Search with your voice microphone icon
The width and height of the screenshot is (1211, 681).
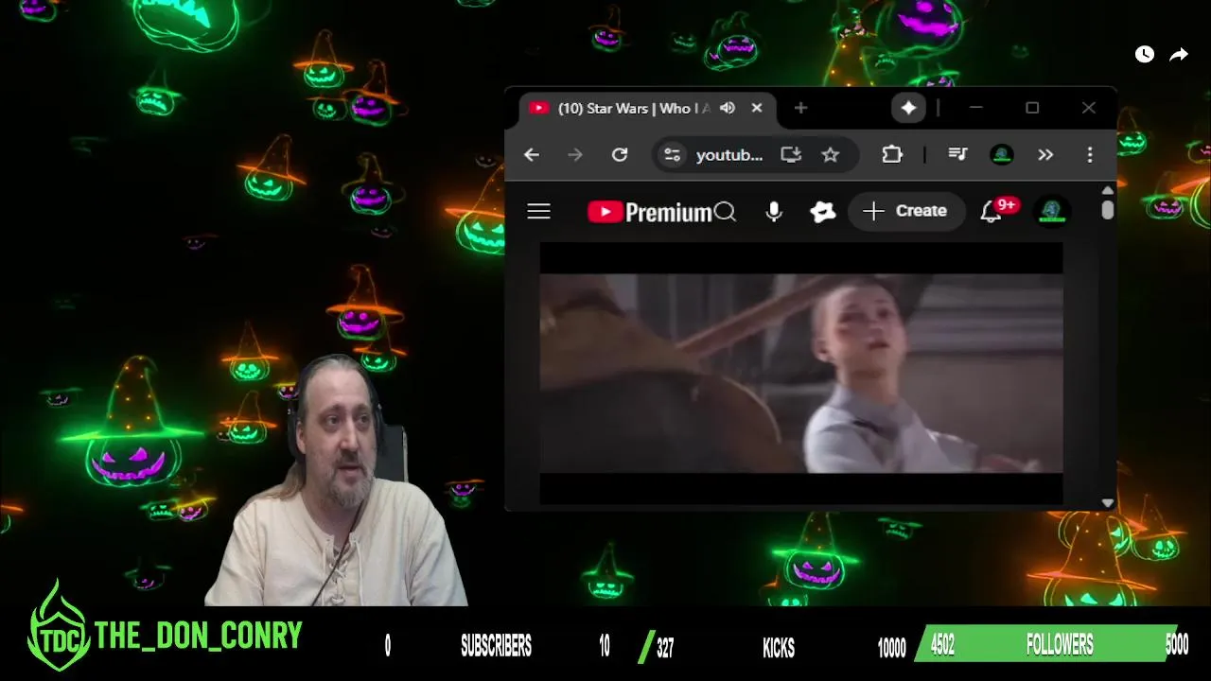coord(774,212)
